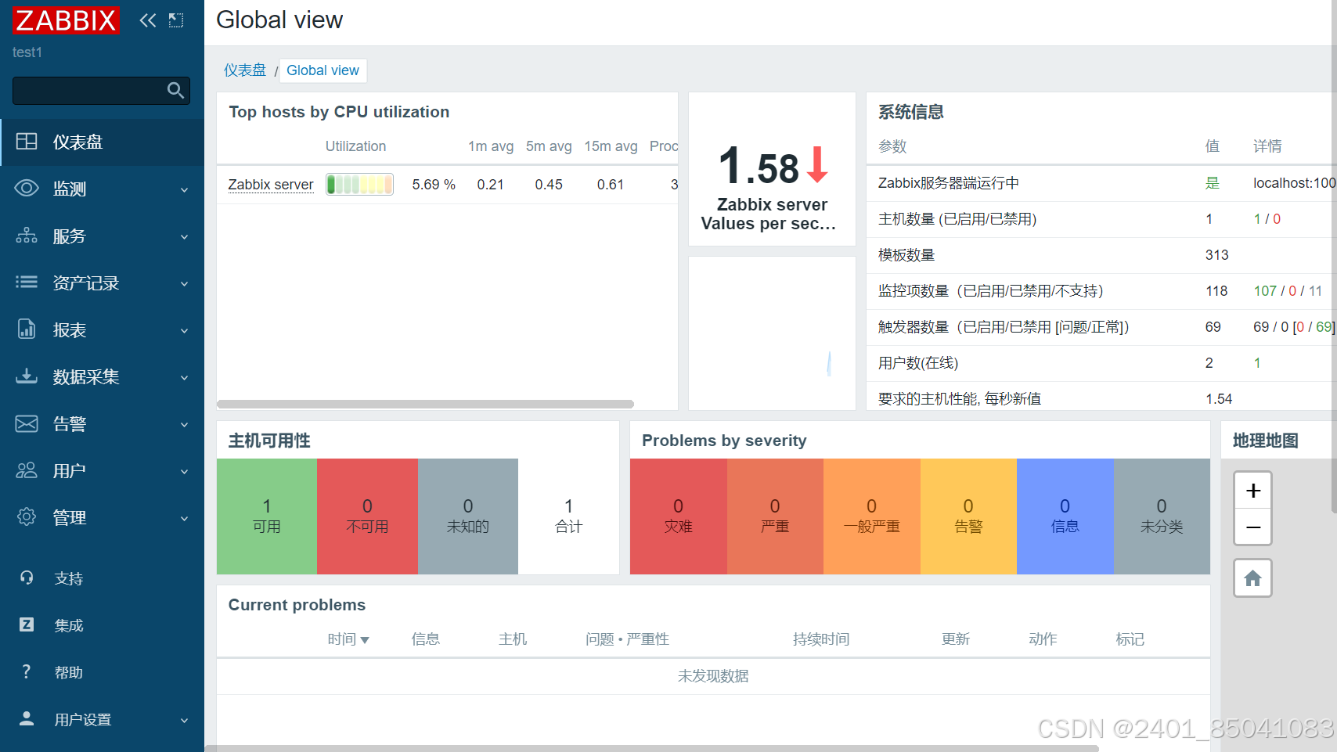
Task: Click the headset icon for 支持
Action: point(27,577)
